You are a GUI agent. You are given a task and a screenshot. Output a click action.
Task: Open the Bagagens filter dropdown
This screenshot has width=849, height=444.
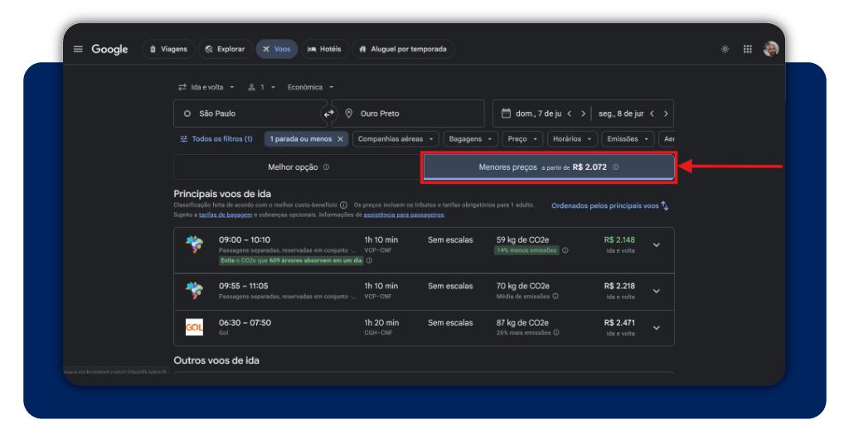pos(470,139)
